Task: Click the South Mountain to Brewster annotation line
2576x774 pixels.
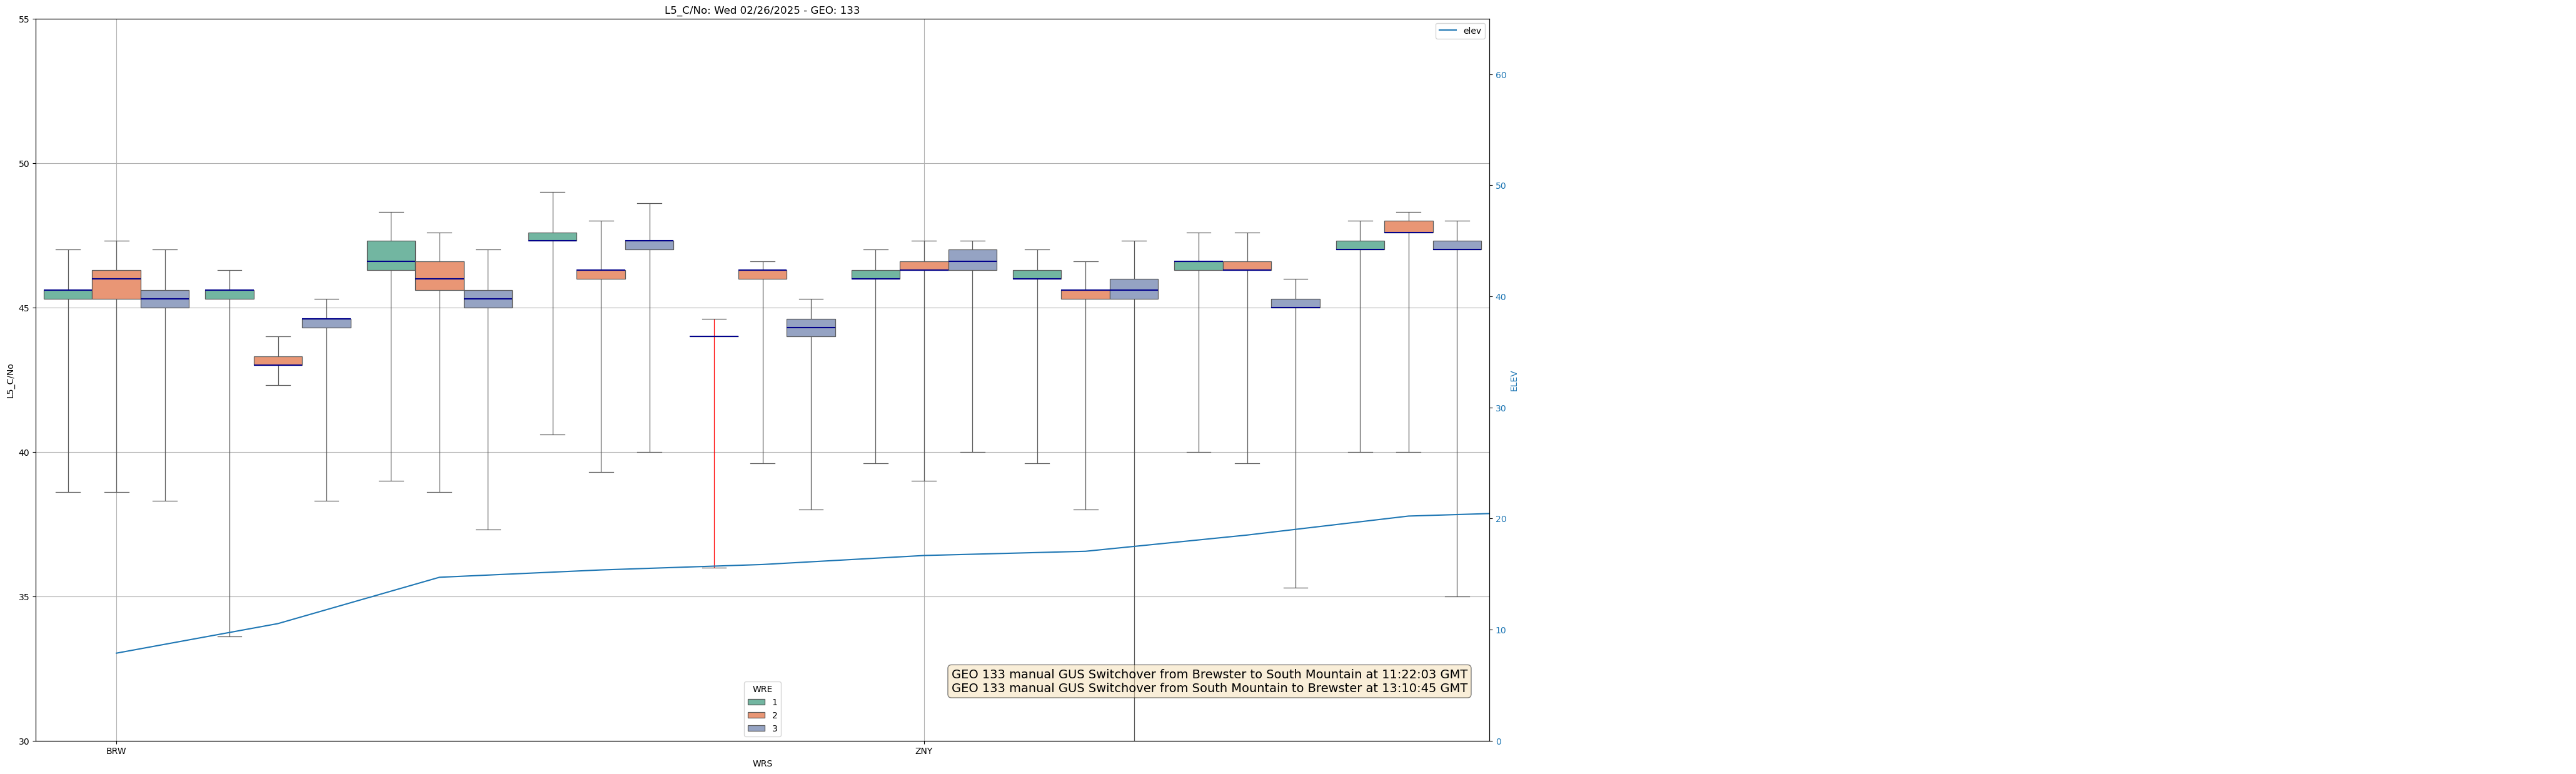Action: (x=1209, y=688)
